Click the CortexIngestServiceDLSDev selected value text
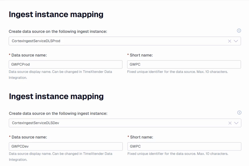252x166 pixels. pos(35,123)
